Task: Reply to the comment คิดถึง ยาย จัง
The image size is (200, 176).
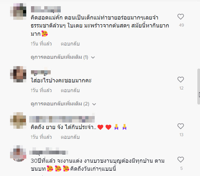Action: [x=70, y=137]
